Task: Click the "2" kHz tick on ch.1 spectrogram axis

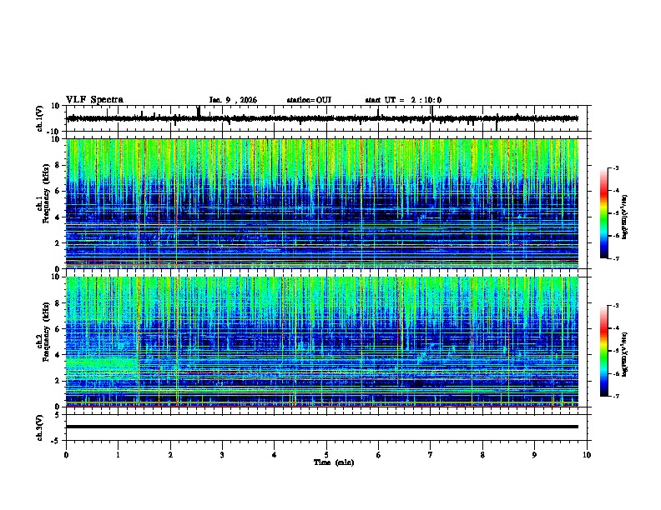Action: [58, 243]
